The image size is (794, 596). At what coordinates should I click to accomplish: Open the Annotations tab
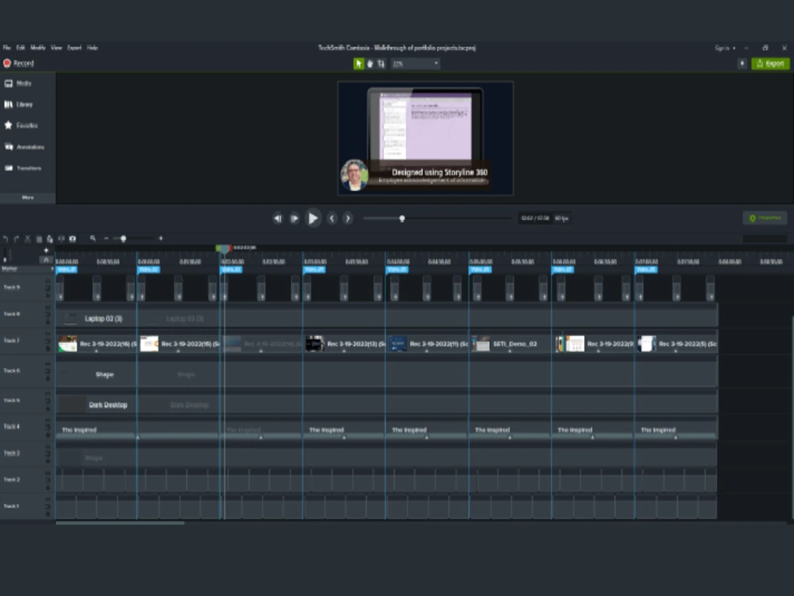[x=25, y=147]
